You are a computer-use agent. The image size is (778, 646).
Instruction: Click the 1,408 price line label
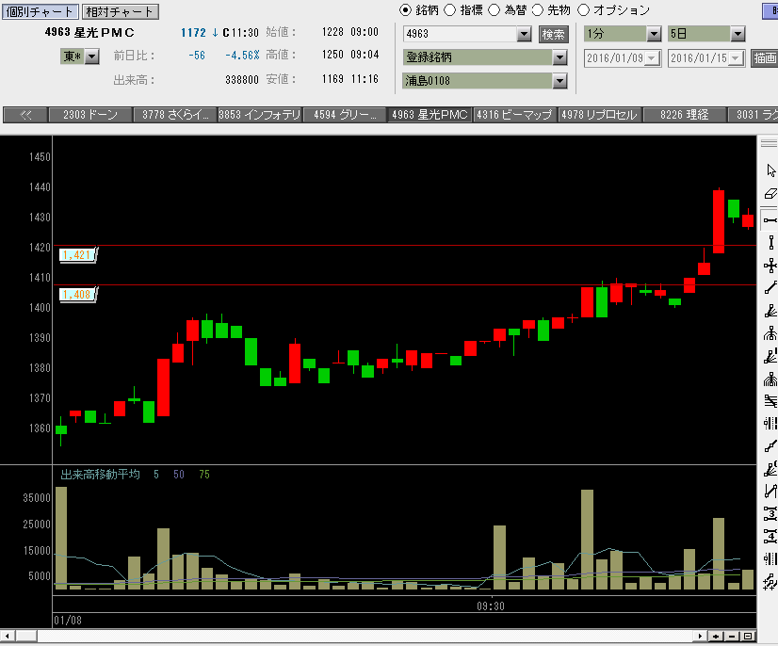(x=78, y=295)
